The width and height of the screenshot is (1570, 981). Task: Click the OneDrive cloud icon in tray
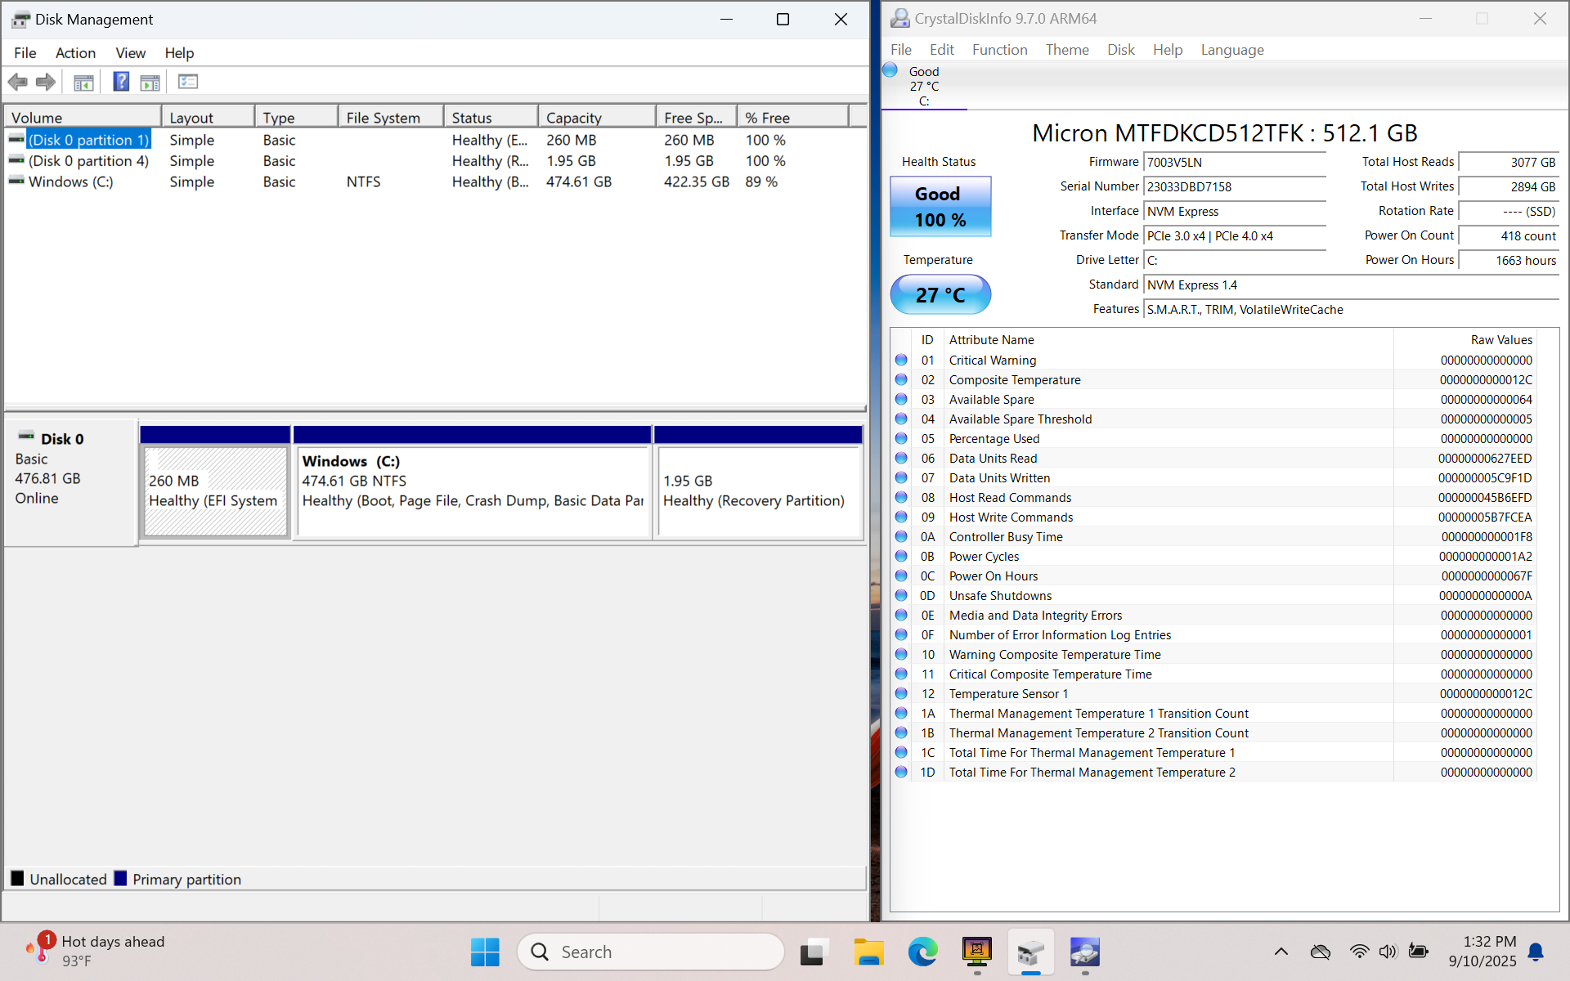(1320, 952)
